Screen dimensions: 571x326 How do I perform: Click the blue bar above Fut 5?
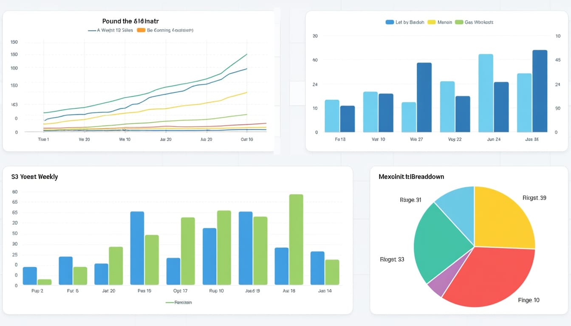pyautogui.click(x=65, y=271)
